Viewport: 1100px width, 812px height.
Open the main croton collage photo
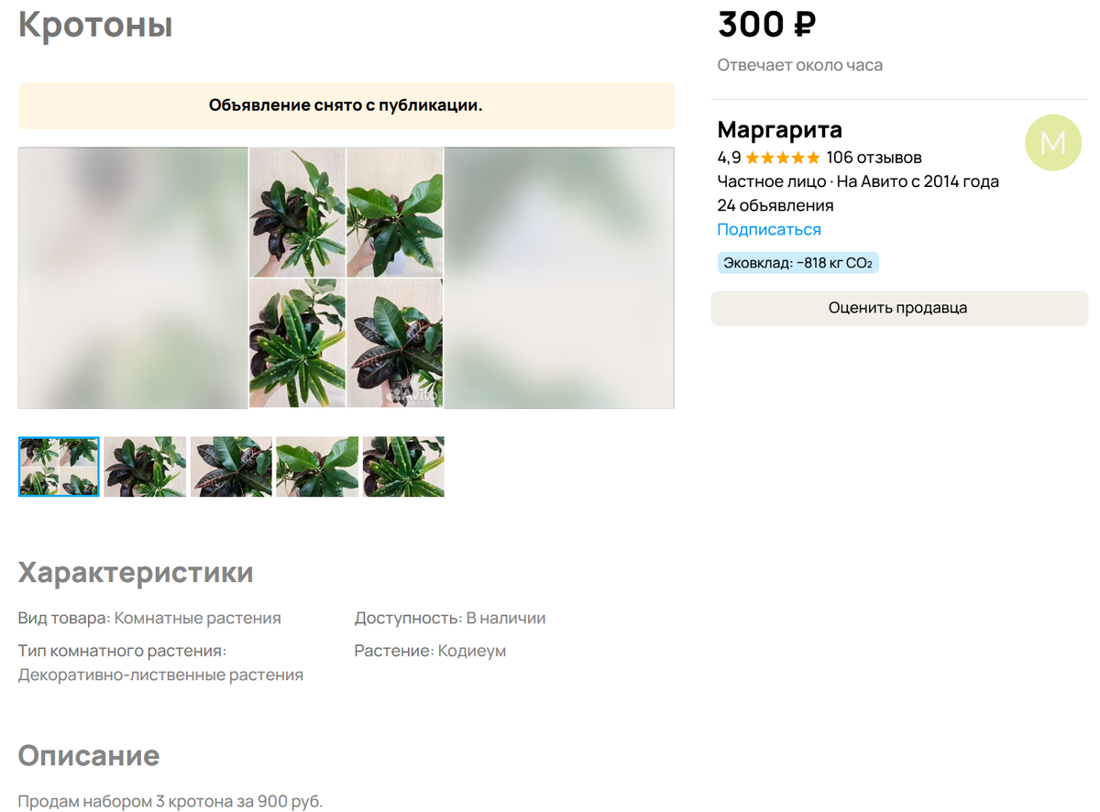coord(346,278)
